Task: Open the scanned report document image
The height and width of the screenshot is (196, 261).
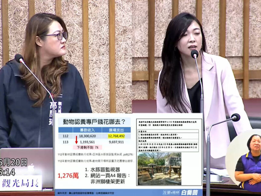Action: (x=169, y=152)
